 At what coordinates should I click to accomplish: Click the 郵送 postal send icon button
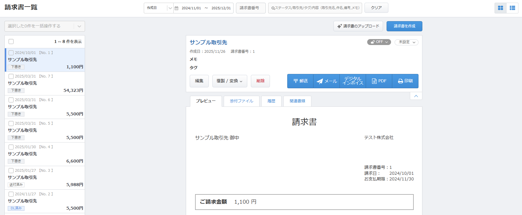[x=300, y=81]
